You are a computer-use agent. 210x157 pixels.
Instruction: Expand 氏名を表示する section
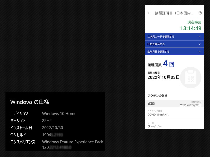tap(174, 44)
